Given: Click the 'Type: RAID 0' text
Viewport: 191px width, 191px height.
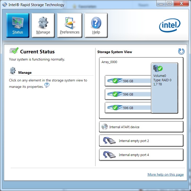Looking at the screenshot, I should pos(162,80).
